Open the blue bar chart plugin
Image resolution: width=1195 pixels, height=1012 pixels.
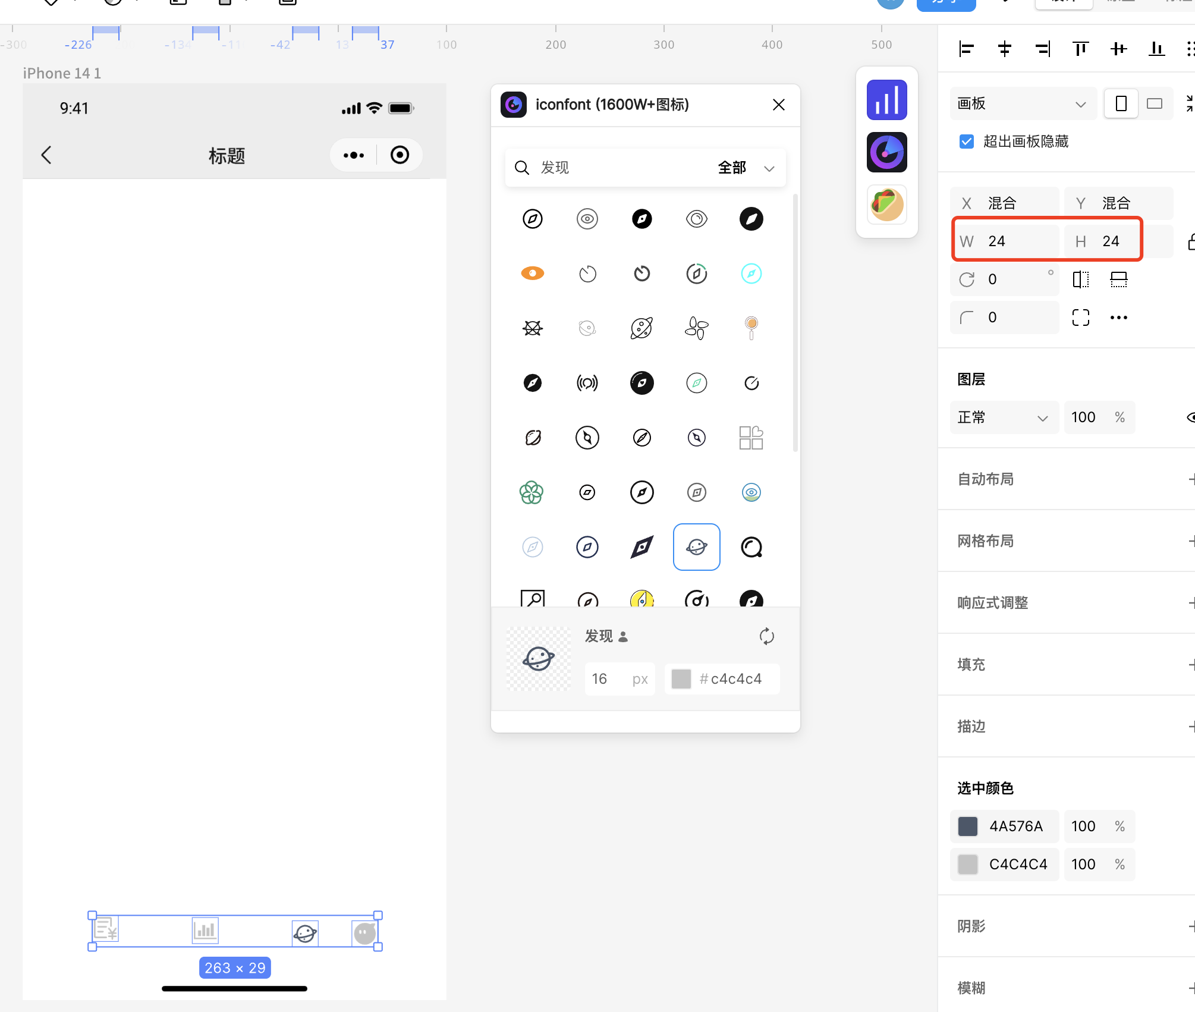click(x=886, y=100)
